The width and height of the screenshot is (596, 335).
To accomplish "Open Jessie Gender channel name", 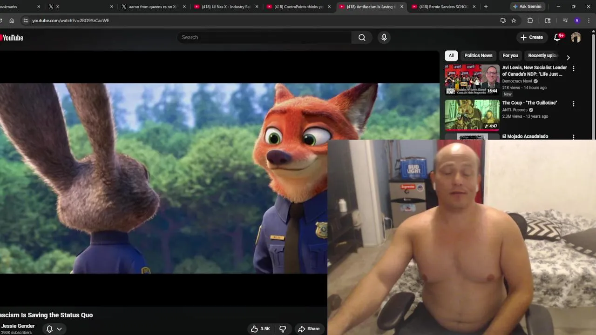I will 18,326.
